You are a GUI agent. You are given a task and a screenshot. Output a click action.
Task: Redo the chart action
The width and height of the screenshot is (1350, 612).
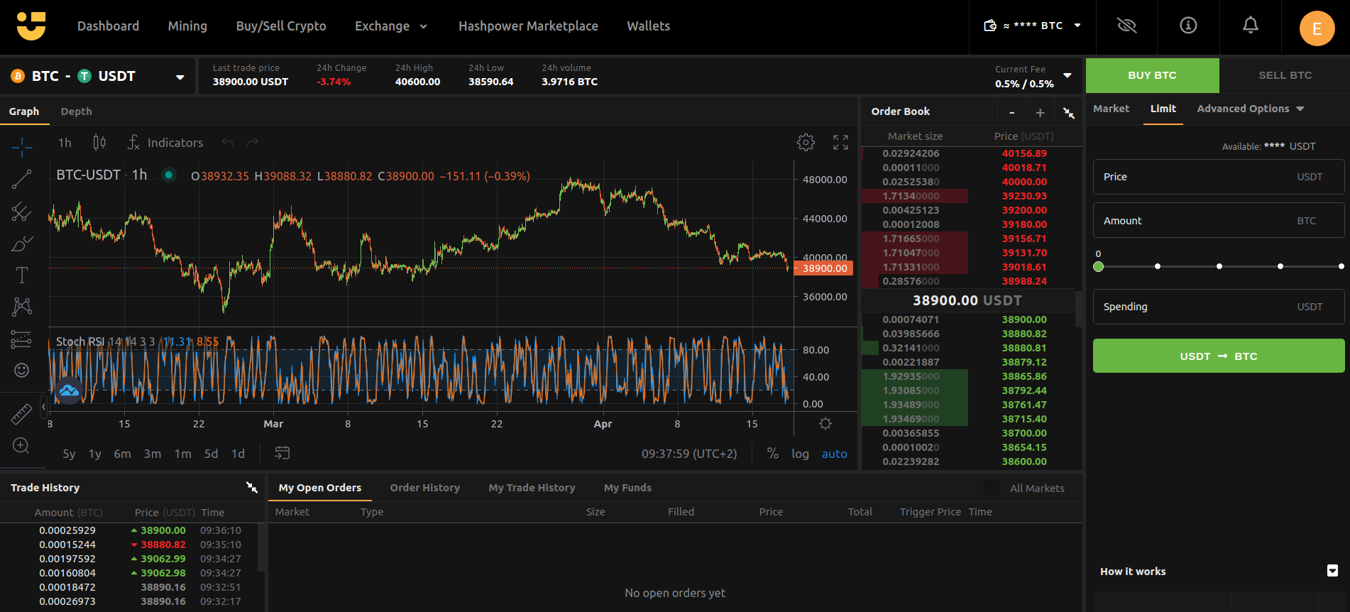click(253, 143)
